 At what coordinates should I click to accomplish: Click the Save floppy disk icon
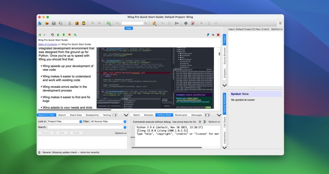pos(54,23)
